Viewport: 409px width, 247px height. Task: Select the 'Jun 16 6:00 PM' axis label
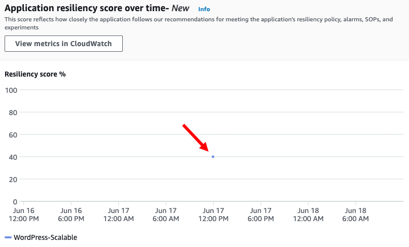click(71, 215)
